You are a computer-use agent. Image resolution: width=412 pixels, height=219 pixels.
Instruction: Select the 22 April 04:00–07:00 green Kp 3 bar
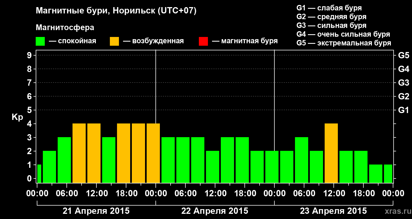183,160
